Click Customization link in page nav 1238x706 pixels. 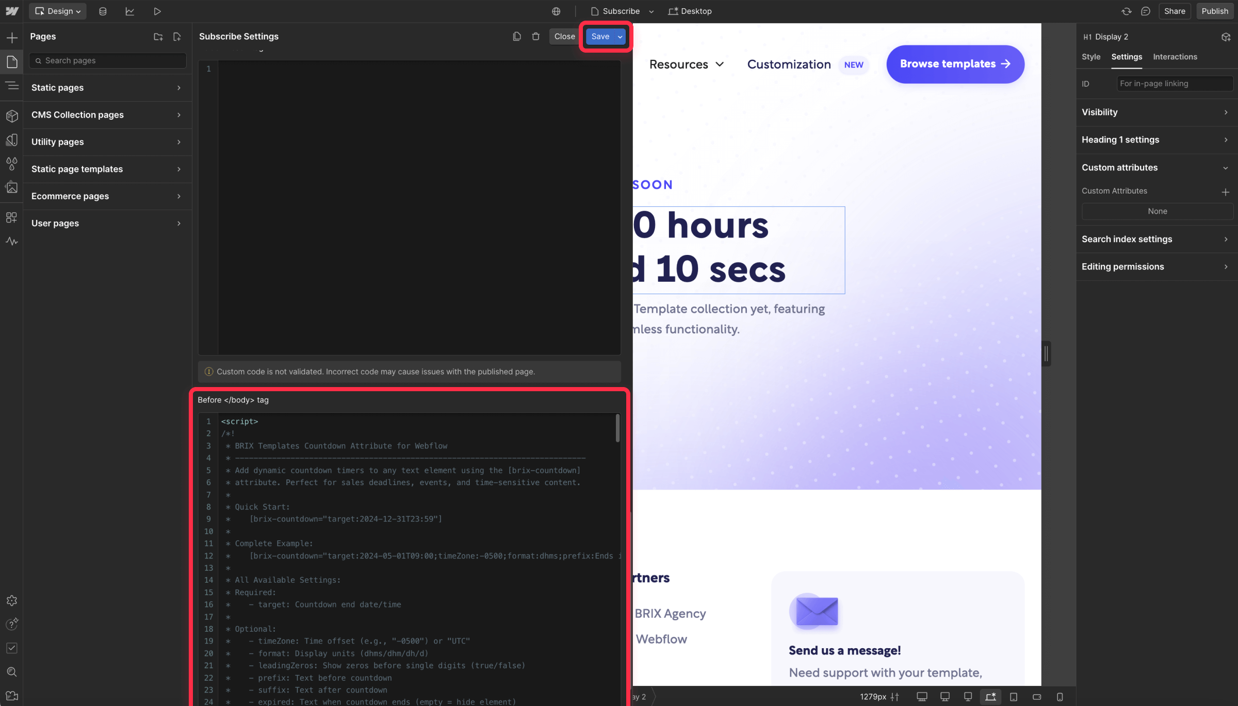click(789, 64)
